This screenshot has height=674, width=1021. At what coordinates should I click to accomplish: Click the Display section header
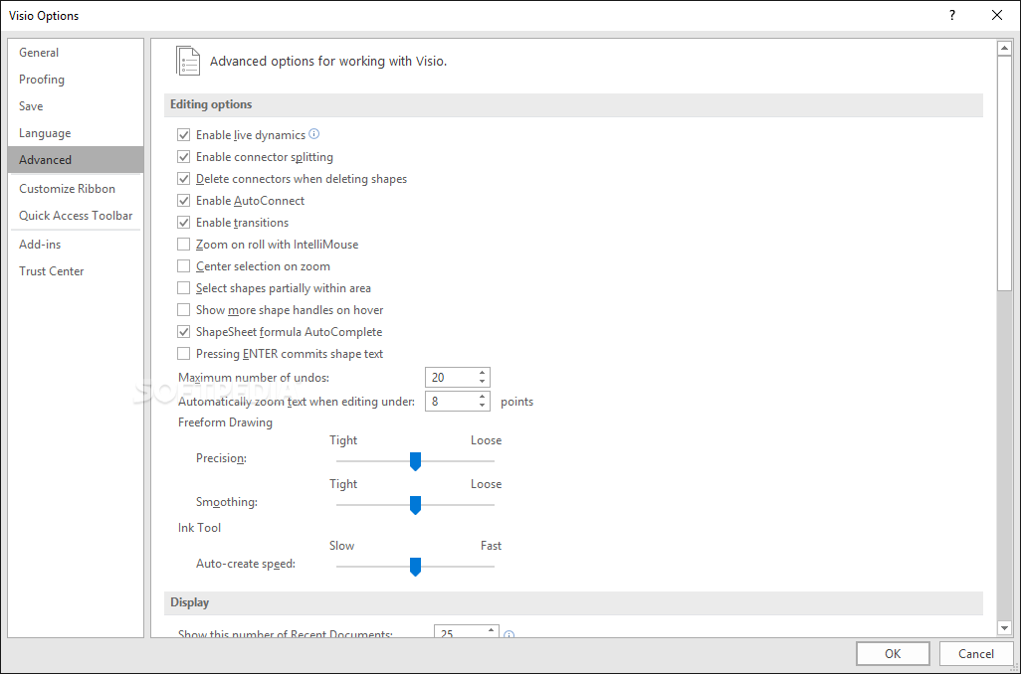click(x=573, y=602)
